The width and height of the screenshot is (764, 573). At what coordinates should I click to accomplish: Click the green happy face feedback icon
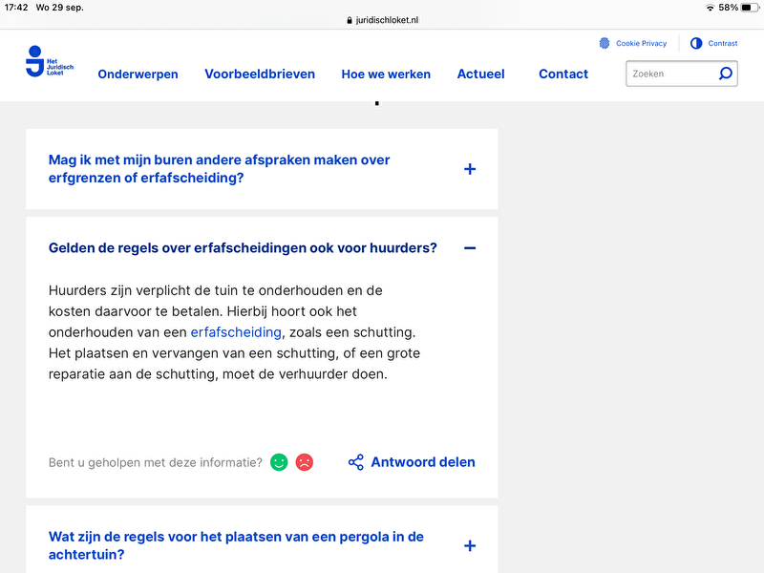tap(278, 461)
